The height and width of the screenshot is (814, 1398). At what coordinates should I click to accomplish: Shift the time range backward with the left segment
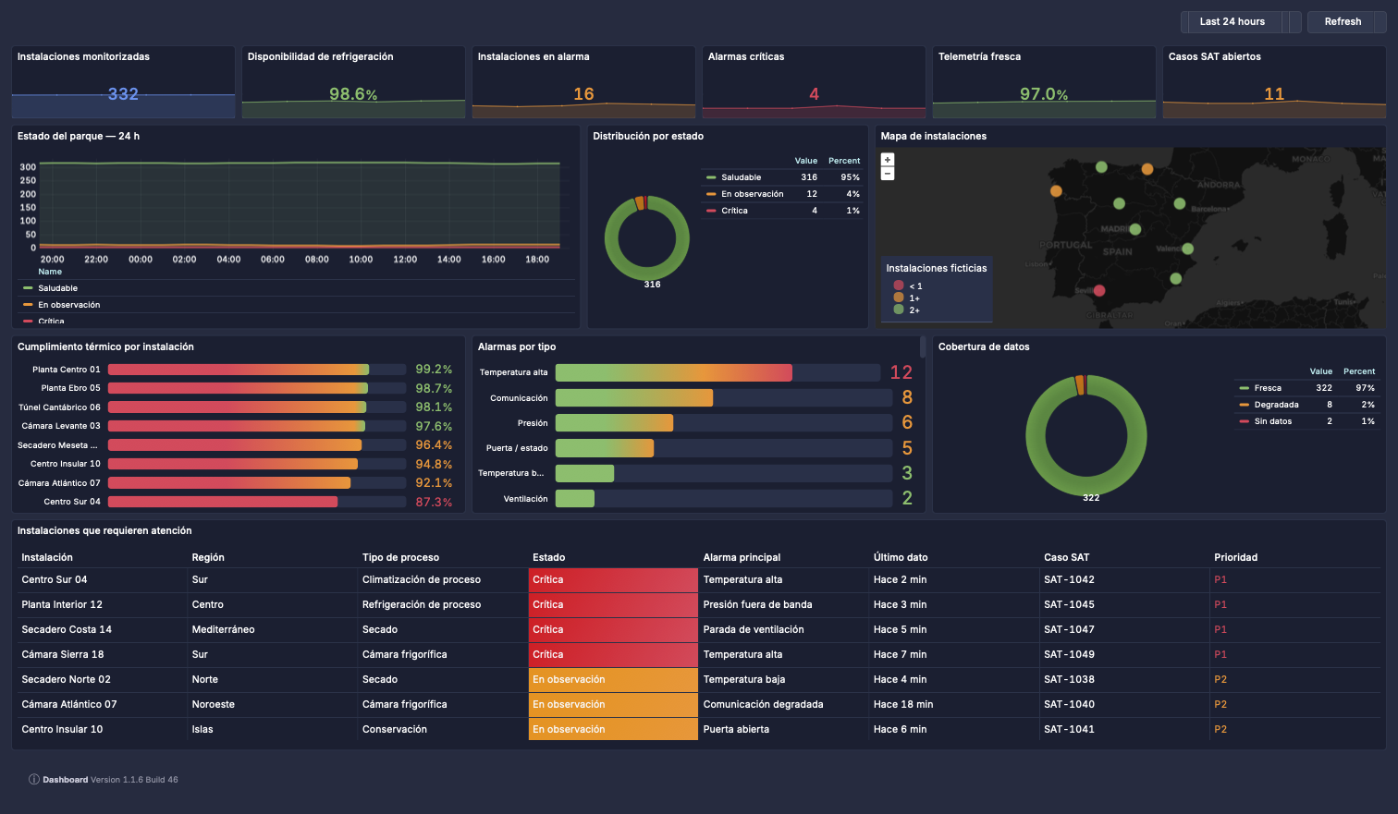[1184, 21]
